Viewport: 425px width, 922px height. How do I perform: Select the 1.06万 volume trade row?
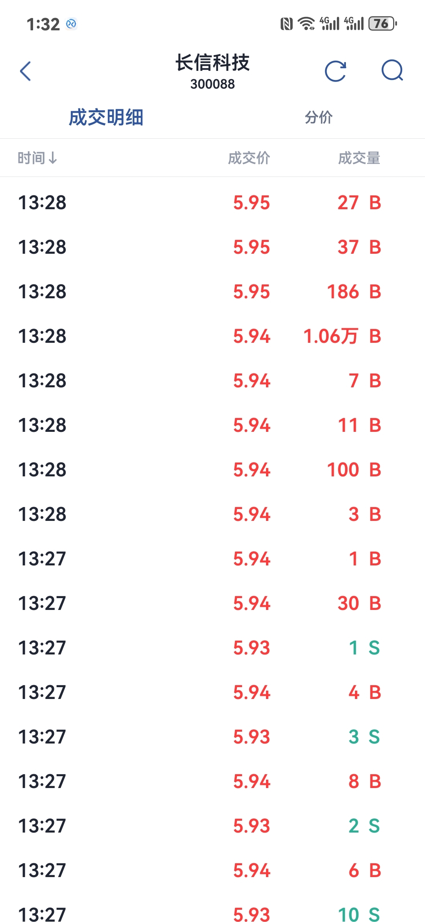(x=213, y=336)
